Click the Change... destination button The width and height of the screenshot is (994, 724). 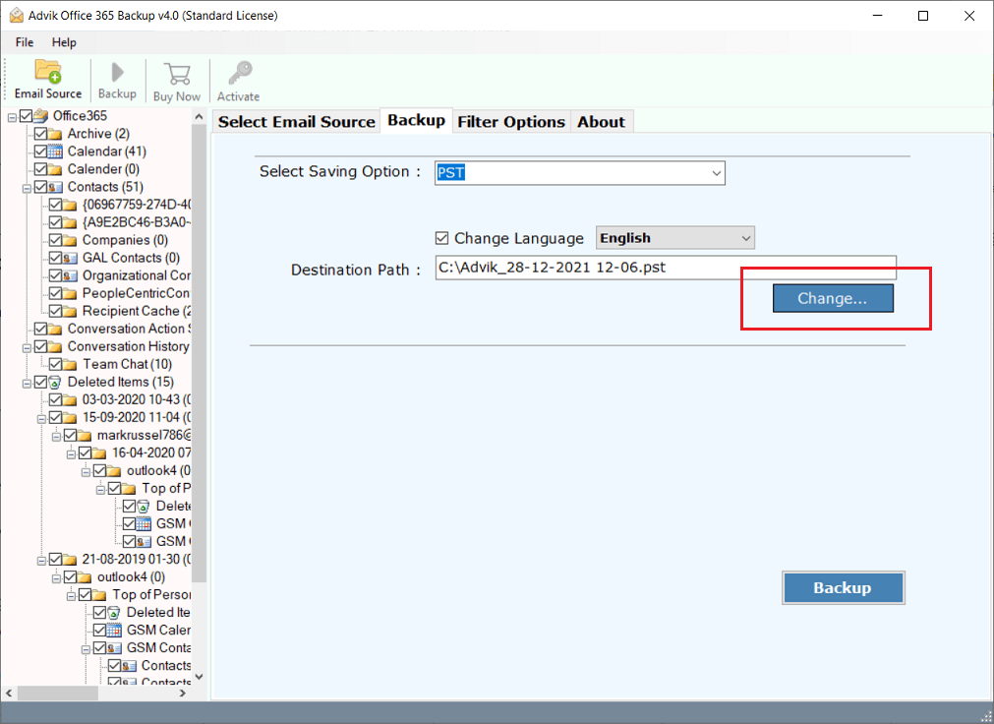tap(833, 298)
